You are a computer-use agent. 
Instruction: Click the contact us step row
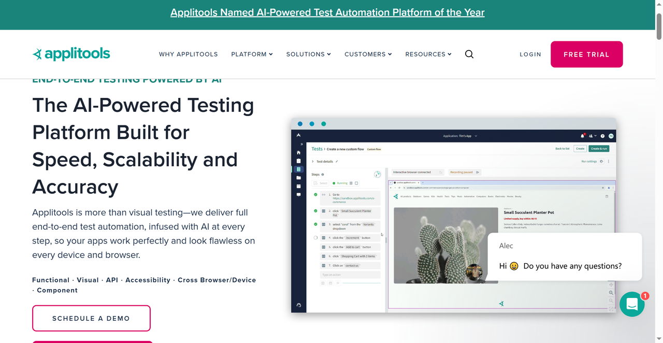tap(350, 265)
